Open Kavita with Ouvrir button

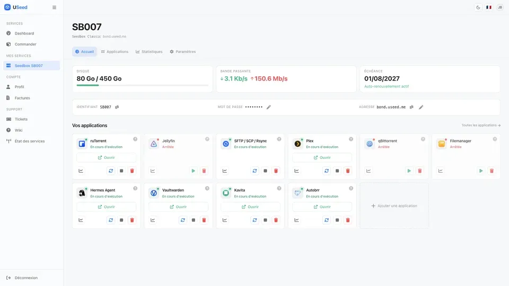(250, 207)
